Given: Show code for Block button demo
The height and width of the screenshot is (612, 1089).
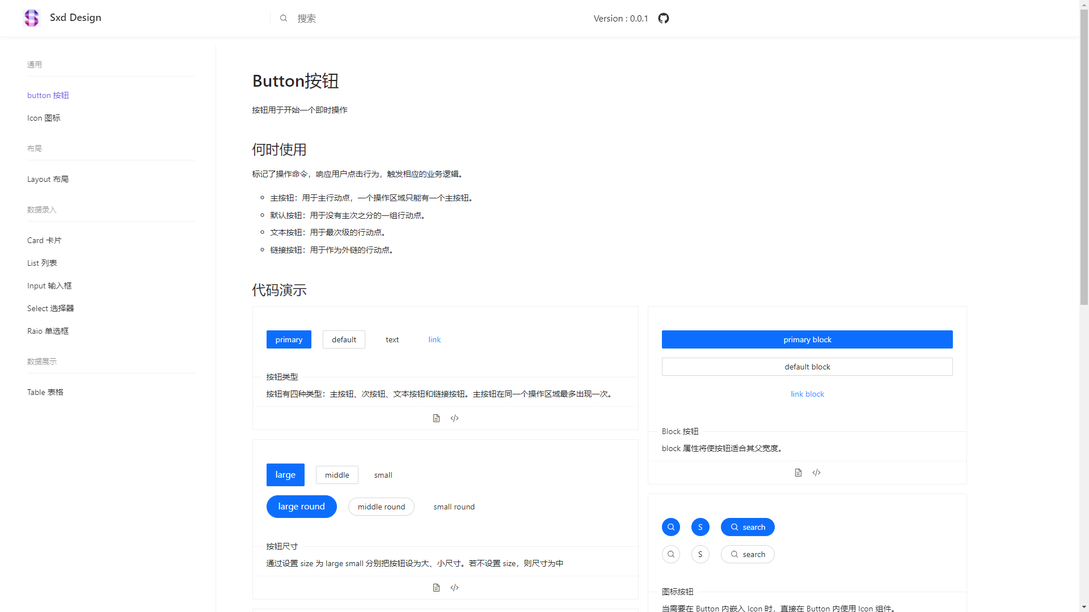Looking at the screenshot, I should (816, 473).
